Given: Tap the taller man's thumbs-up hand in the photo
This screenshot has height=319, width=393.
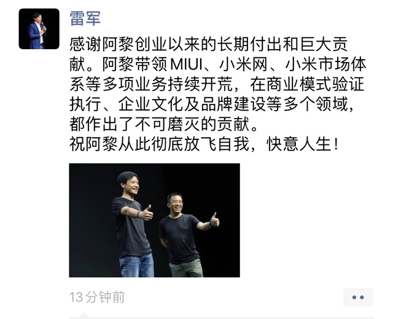Looking at the screenshot, I should pos(146,213).
